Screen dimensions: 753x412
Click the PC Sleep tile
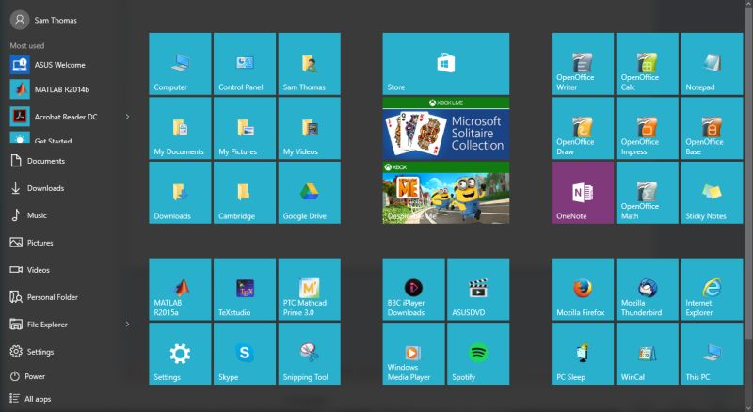(583, 354)
